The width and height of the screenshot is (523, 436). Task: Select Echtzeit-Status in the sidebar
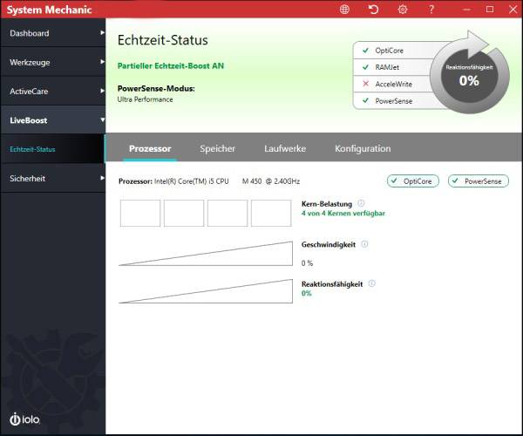point(52,149)
